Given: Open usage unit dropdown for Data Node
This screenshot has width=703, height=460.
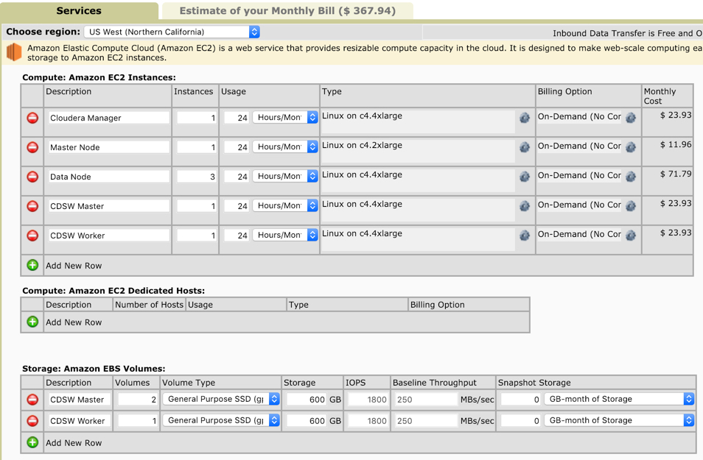Looking at the screenshot, I should [285, 176].
